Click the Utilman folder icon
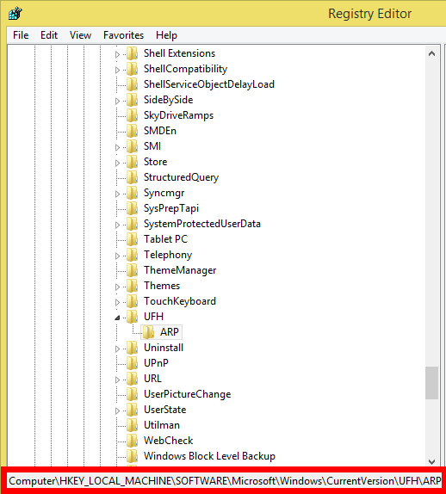 [x=133, y=425]
